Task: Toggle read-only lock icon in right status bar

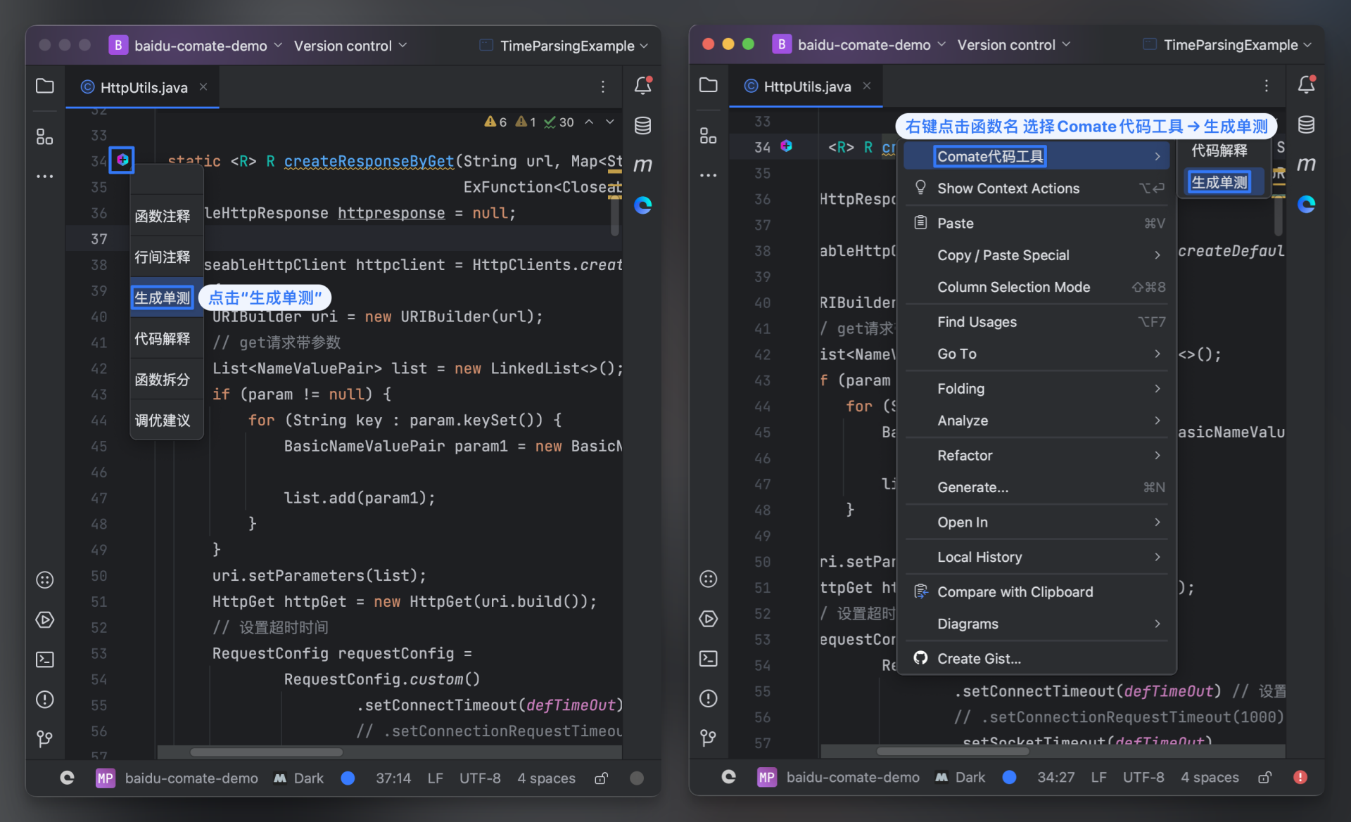Action: coord(1264,777)
